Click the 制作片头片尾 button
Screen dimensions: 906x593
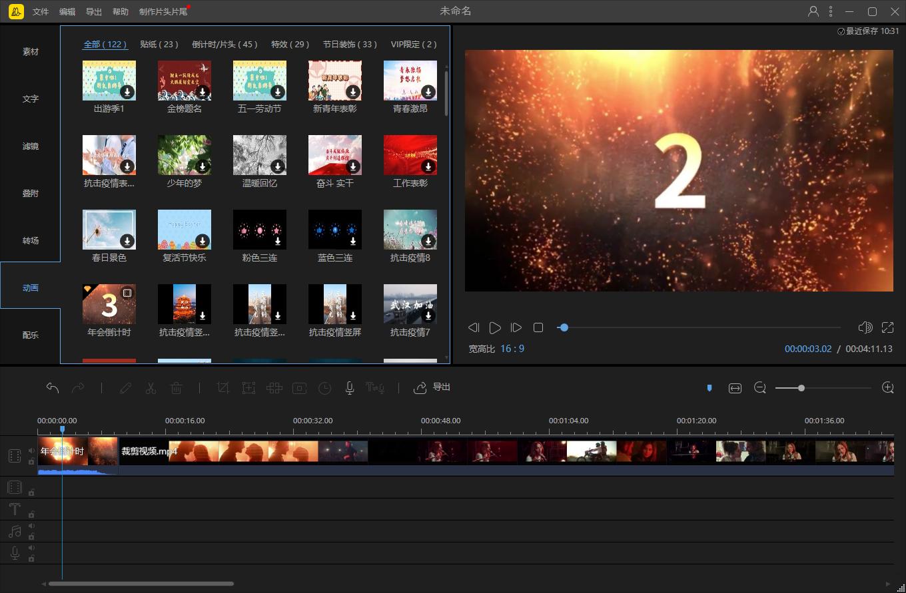tap(163, 12)
